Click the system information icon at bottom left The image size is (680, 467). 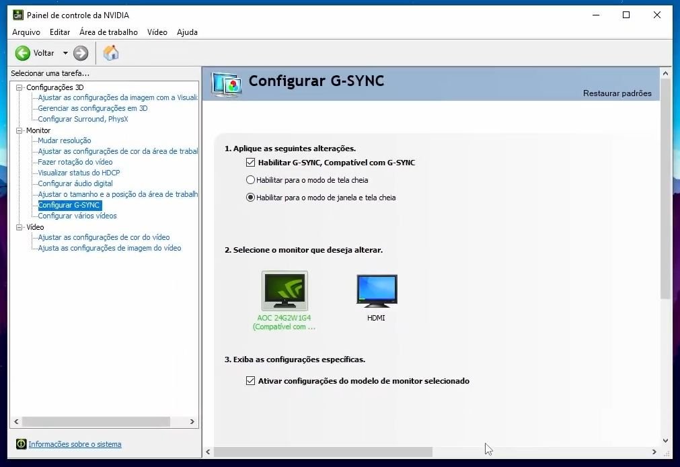tap(22, 444)
